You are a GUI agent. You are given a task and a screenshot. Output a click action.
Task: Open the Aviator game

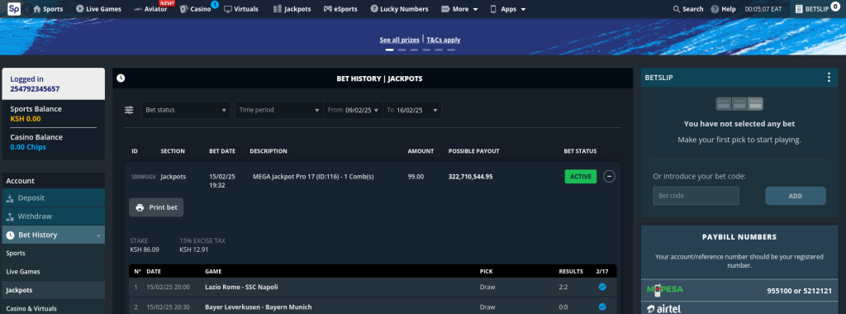coord(150,9)
